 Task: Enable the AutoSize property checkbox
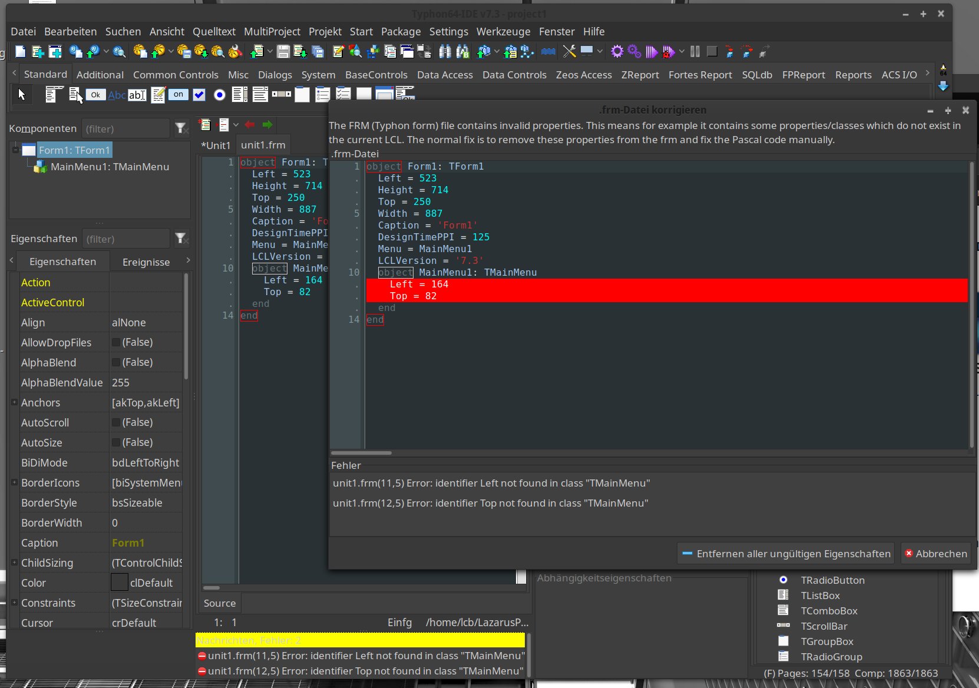[x=117, y=443]
